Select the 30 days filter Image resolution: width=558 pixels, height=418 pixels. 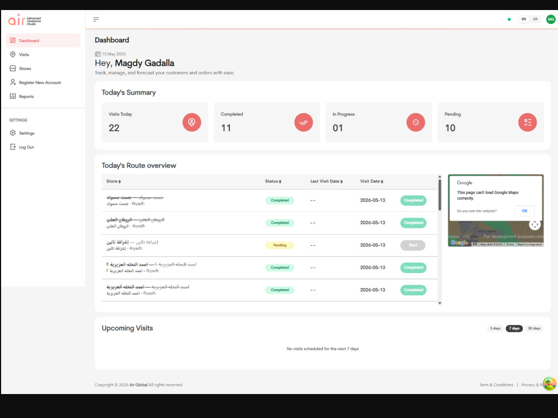pyautogui.click(x=534, y=328)
